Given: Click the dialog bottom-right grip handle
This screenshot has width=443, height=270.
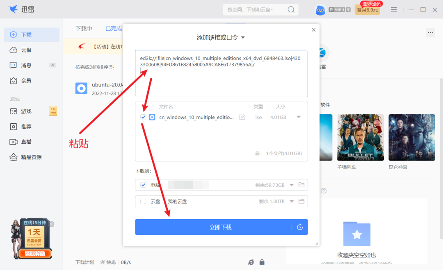Looking at the screenshot, I should tap(317, 243).
